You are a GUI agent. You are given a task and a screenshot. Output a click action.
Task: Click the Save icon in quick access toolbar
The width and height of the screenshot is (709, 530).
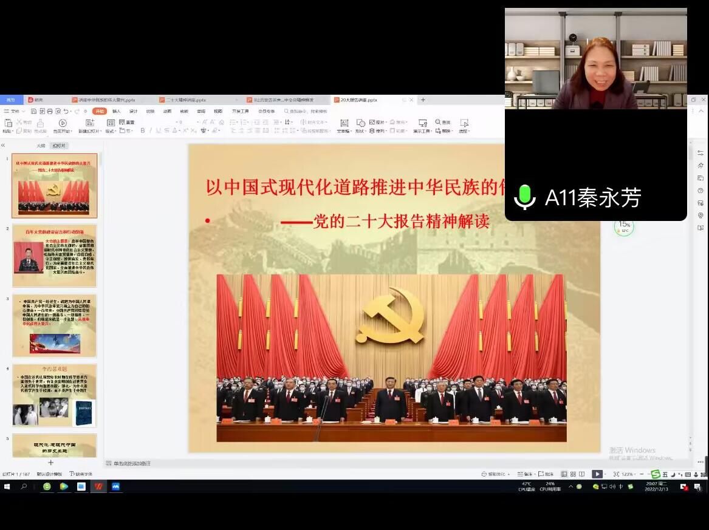point(34,112)
